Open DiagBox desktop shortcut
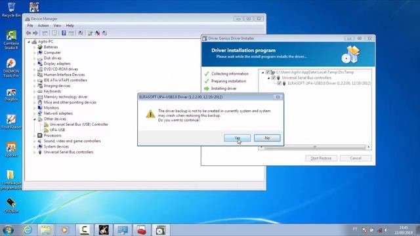Viewport: 420px width, 236px height. pyautogui.click(x=11, y=95)
